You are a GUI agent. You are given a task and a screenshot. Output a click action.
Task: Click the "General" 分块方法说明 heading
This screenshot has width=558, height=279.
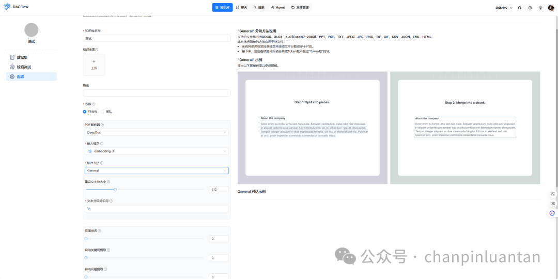click(x=257, y=31)
